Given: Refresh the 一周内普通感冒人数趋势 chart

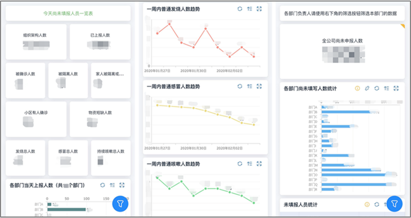Looking at the screenshot, I should (x=240, y=87).
